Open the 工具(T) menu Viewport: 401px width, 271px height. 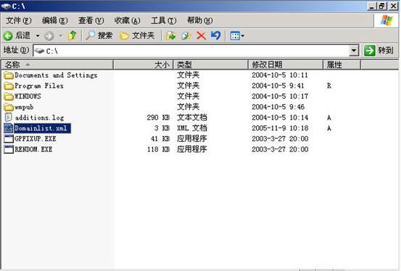point(164,20)
